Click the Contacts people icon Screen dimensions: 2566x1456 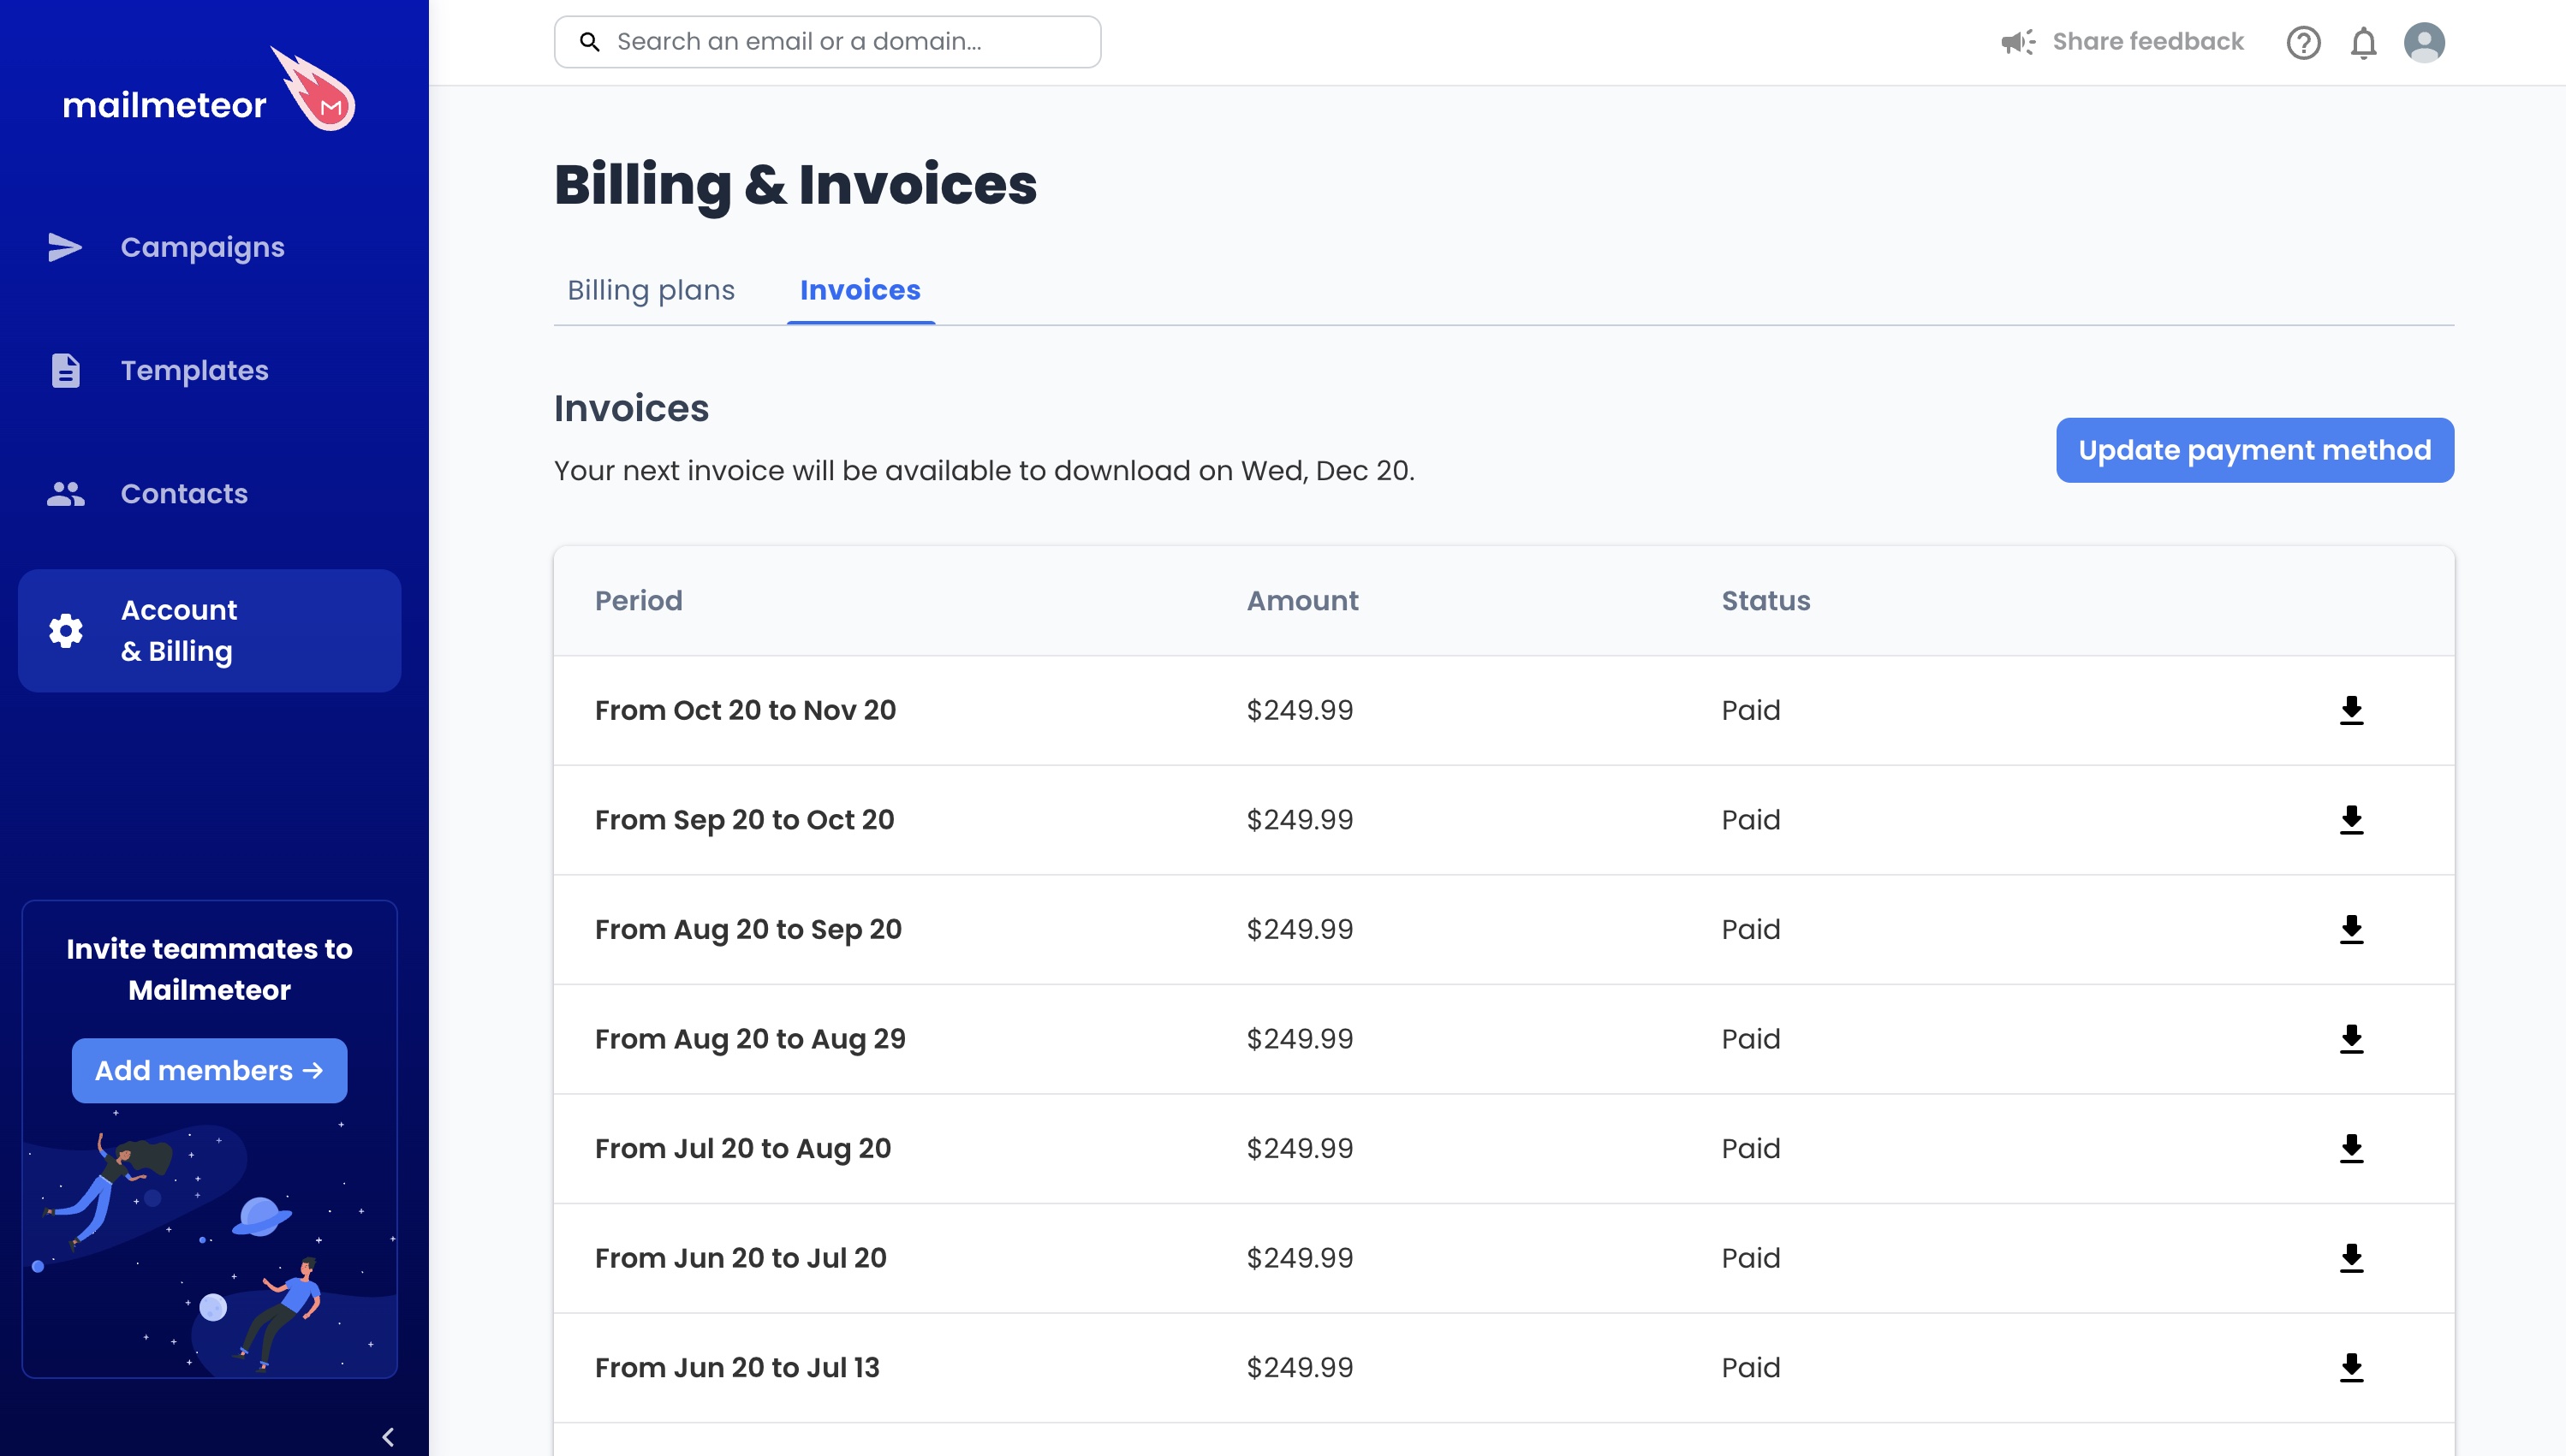point(65,493)
